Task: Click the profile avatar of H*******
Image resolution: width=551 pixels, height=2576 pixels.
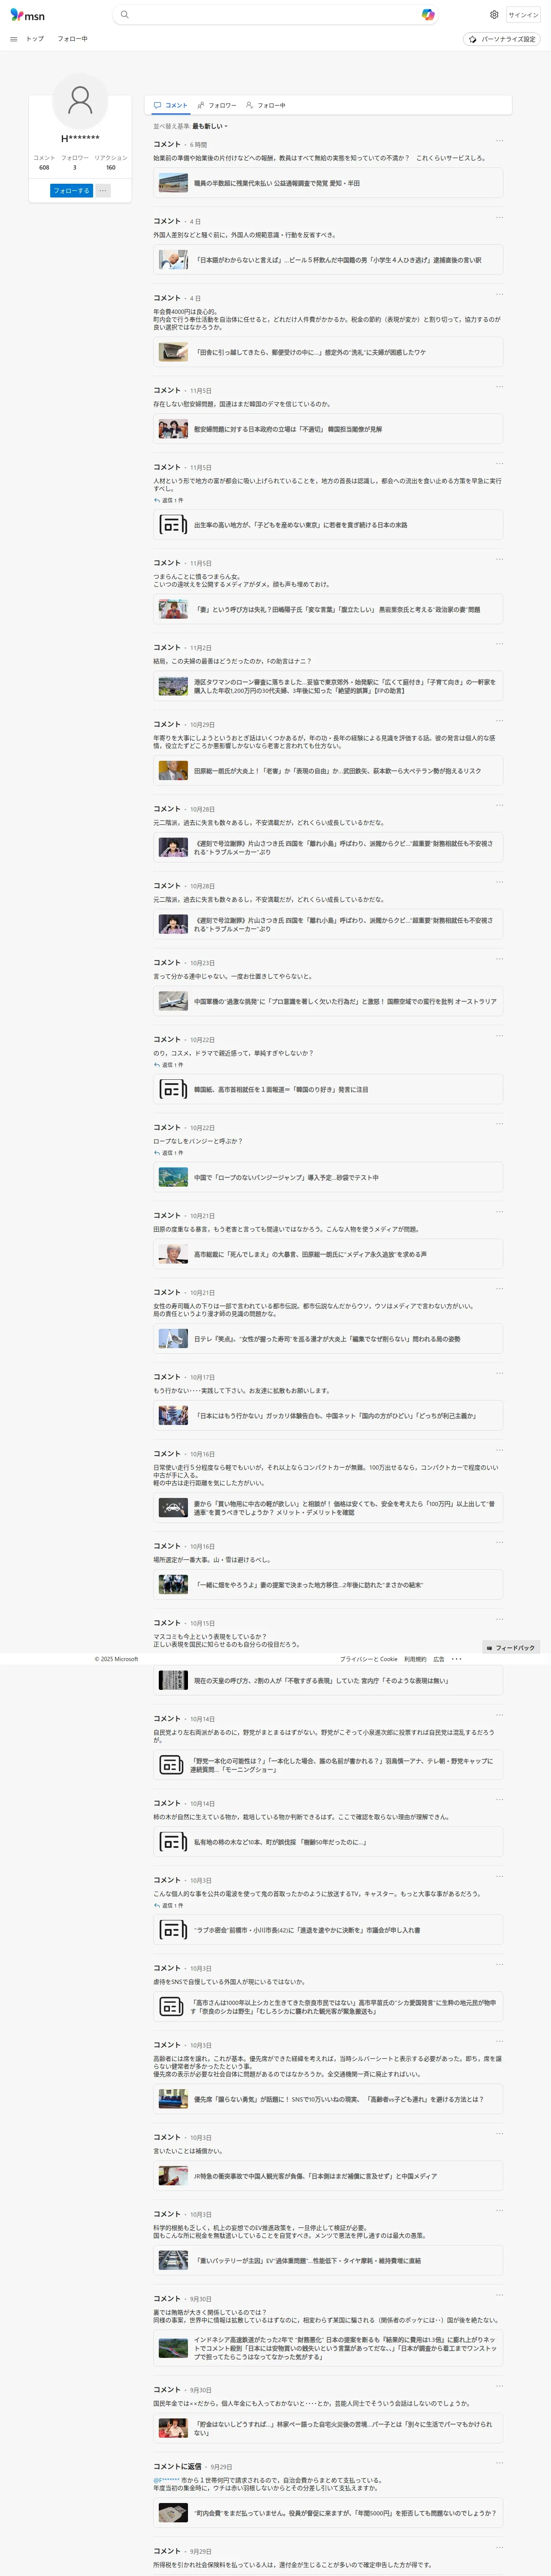Action: coord(80,100)
